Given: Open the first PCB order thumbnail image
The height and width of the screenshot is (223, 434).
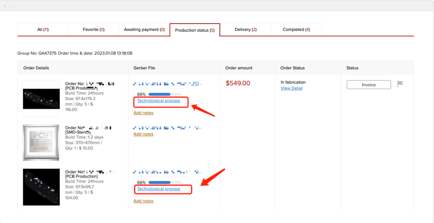Looking at the screenshot, I should click(41, 98).
